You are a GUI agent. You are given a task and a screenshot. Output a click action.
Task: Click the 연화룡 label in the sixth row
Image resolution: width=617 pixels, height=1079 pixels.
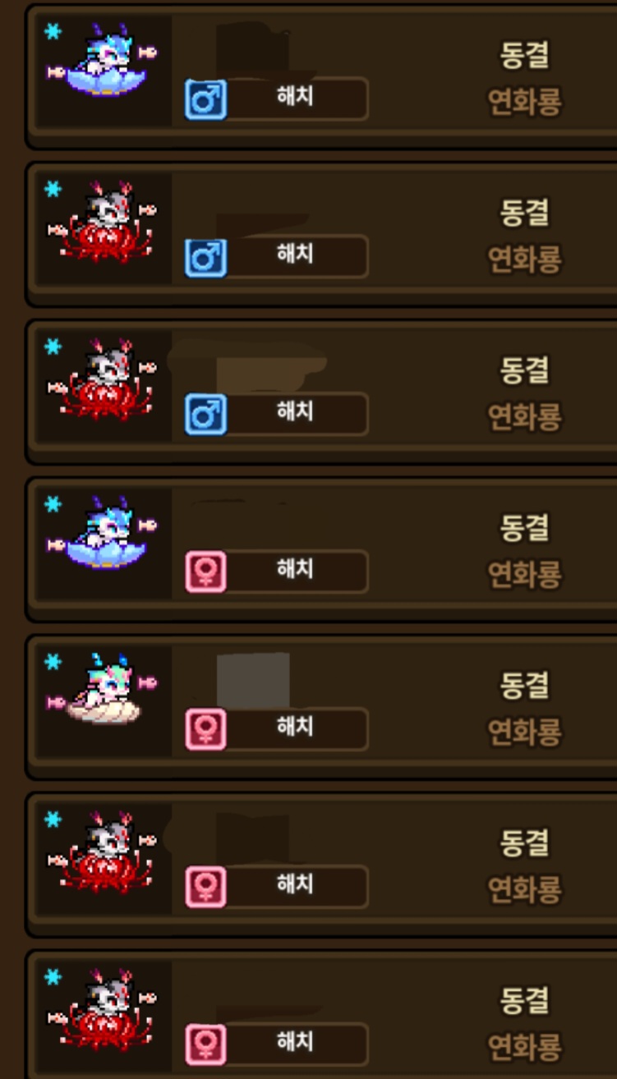pyautogui.click(x=524, y=890)
